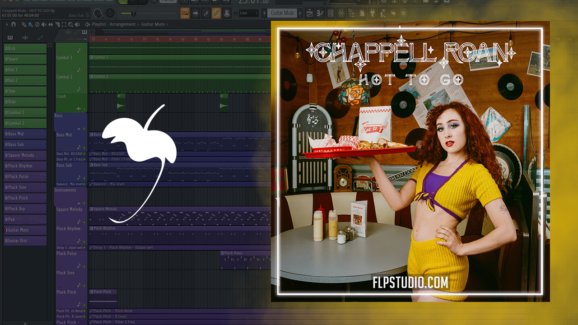Image resolution: width=578 pixels, height=325 pixels.
Task: Click Guitar Mute in the playlist breadcrumb
Action: click(153, 24)
